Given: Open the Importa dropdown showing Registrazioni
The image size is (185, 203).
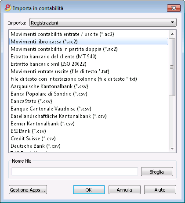Looking at the screenshot, I should click(x=103, y=22).
